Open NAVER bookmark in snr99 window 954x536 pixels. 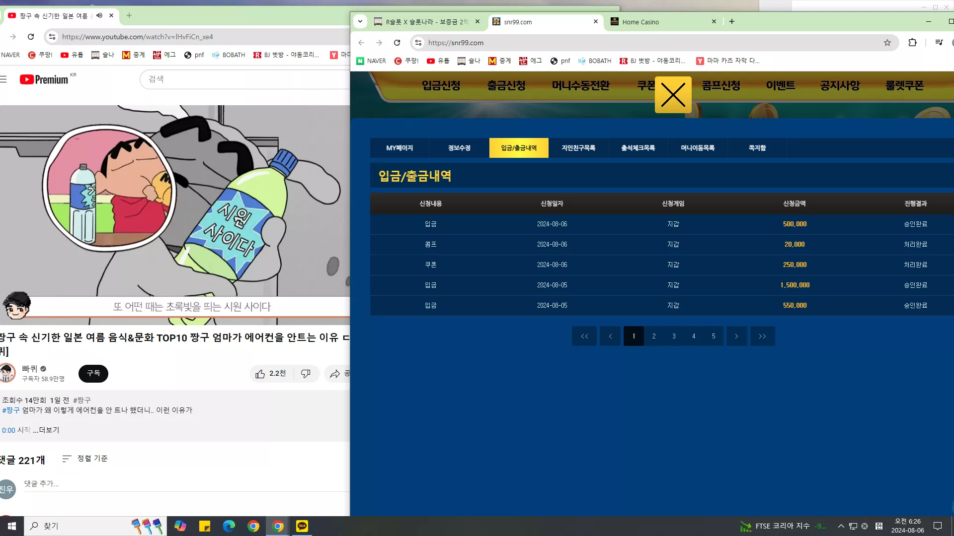pyautogui.click(x=371, y=61)
